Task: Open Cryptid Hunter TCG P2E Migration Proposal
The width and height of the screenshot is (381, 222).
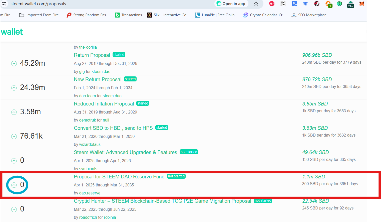Action: (162, 201)
